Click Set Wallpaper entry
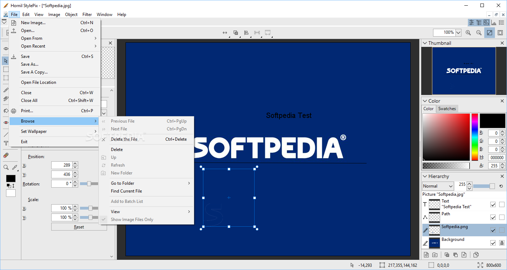This screenshot has height=270, width=507. pyautogui.click(x=55, y=131)
